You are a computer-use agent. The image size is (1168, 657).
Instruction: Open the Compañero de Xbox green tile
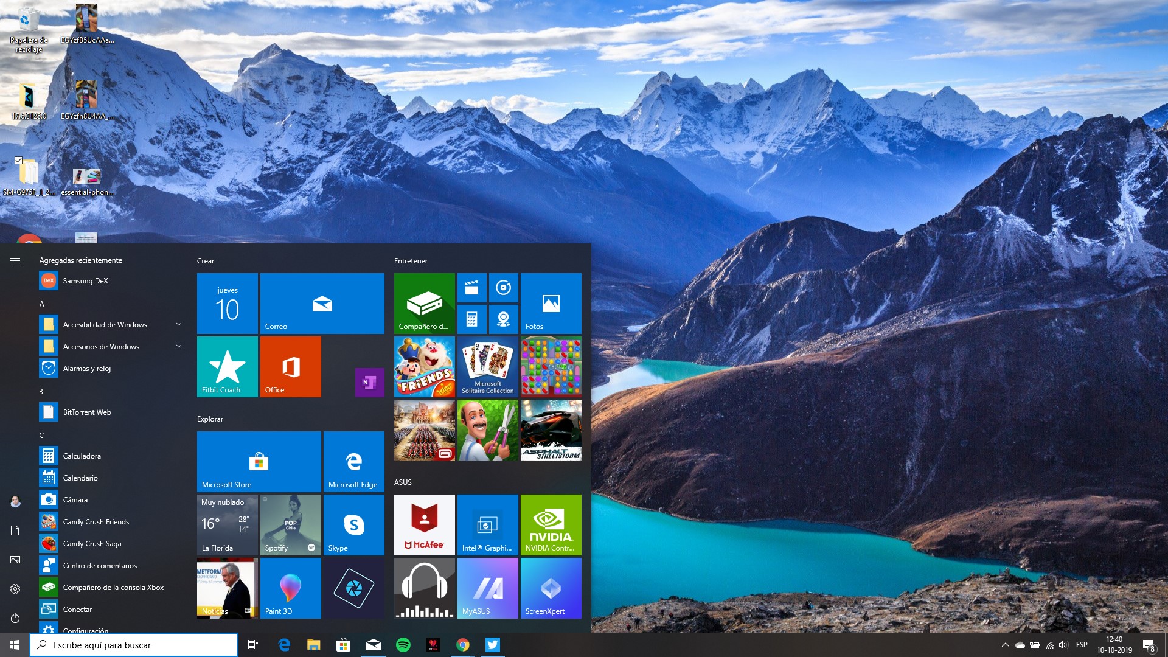pos(425,304)
